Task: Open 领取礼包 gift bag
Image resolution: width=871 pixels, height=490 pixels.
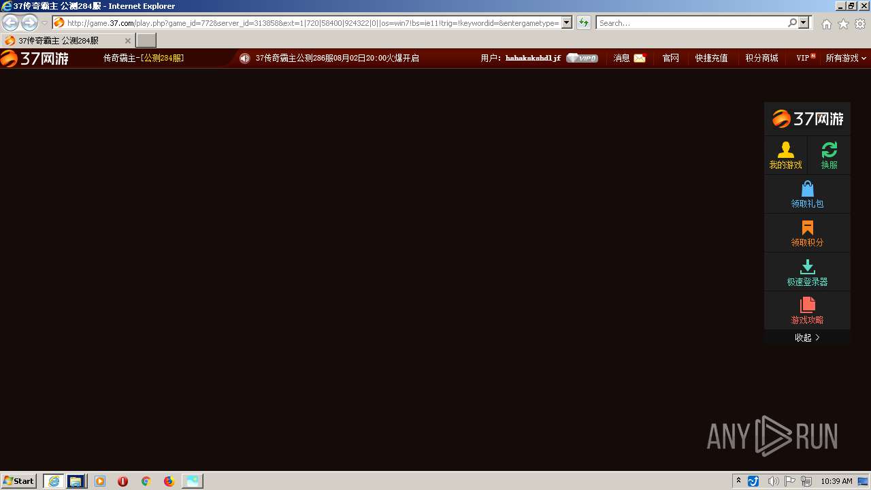Action: (807, 194)
